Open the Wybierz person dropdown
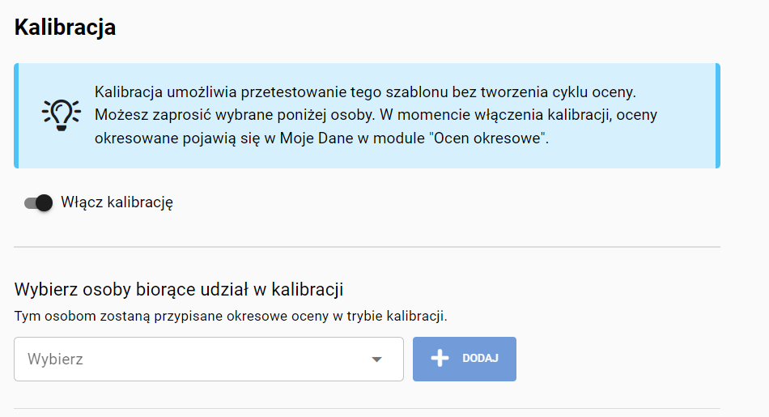The height and width of the screenshot is (417, 769). (208, 360)
